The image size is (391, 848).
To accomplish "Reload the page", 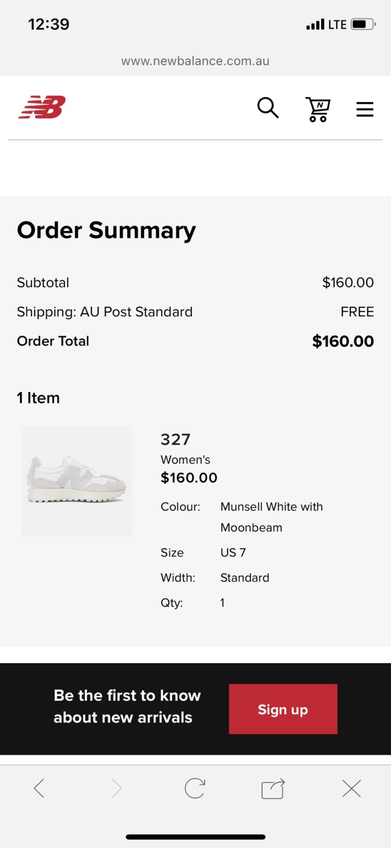I will tap(195, 788).
